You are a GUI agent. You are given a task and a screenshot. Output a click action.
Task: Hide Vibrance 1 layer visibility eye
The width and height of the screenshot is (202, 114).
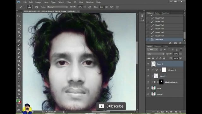[x=148, y=70]
